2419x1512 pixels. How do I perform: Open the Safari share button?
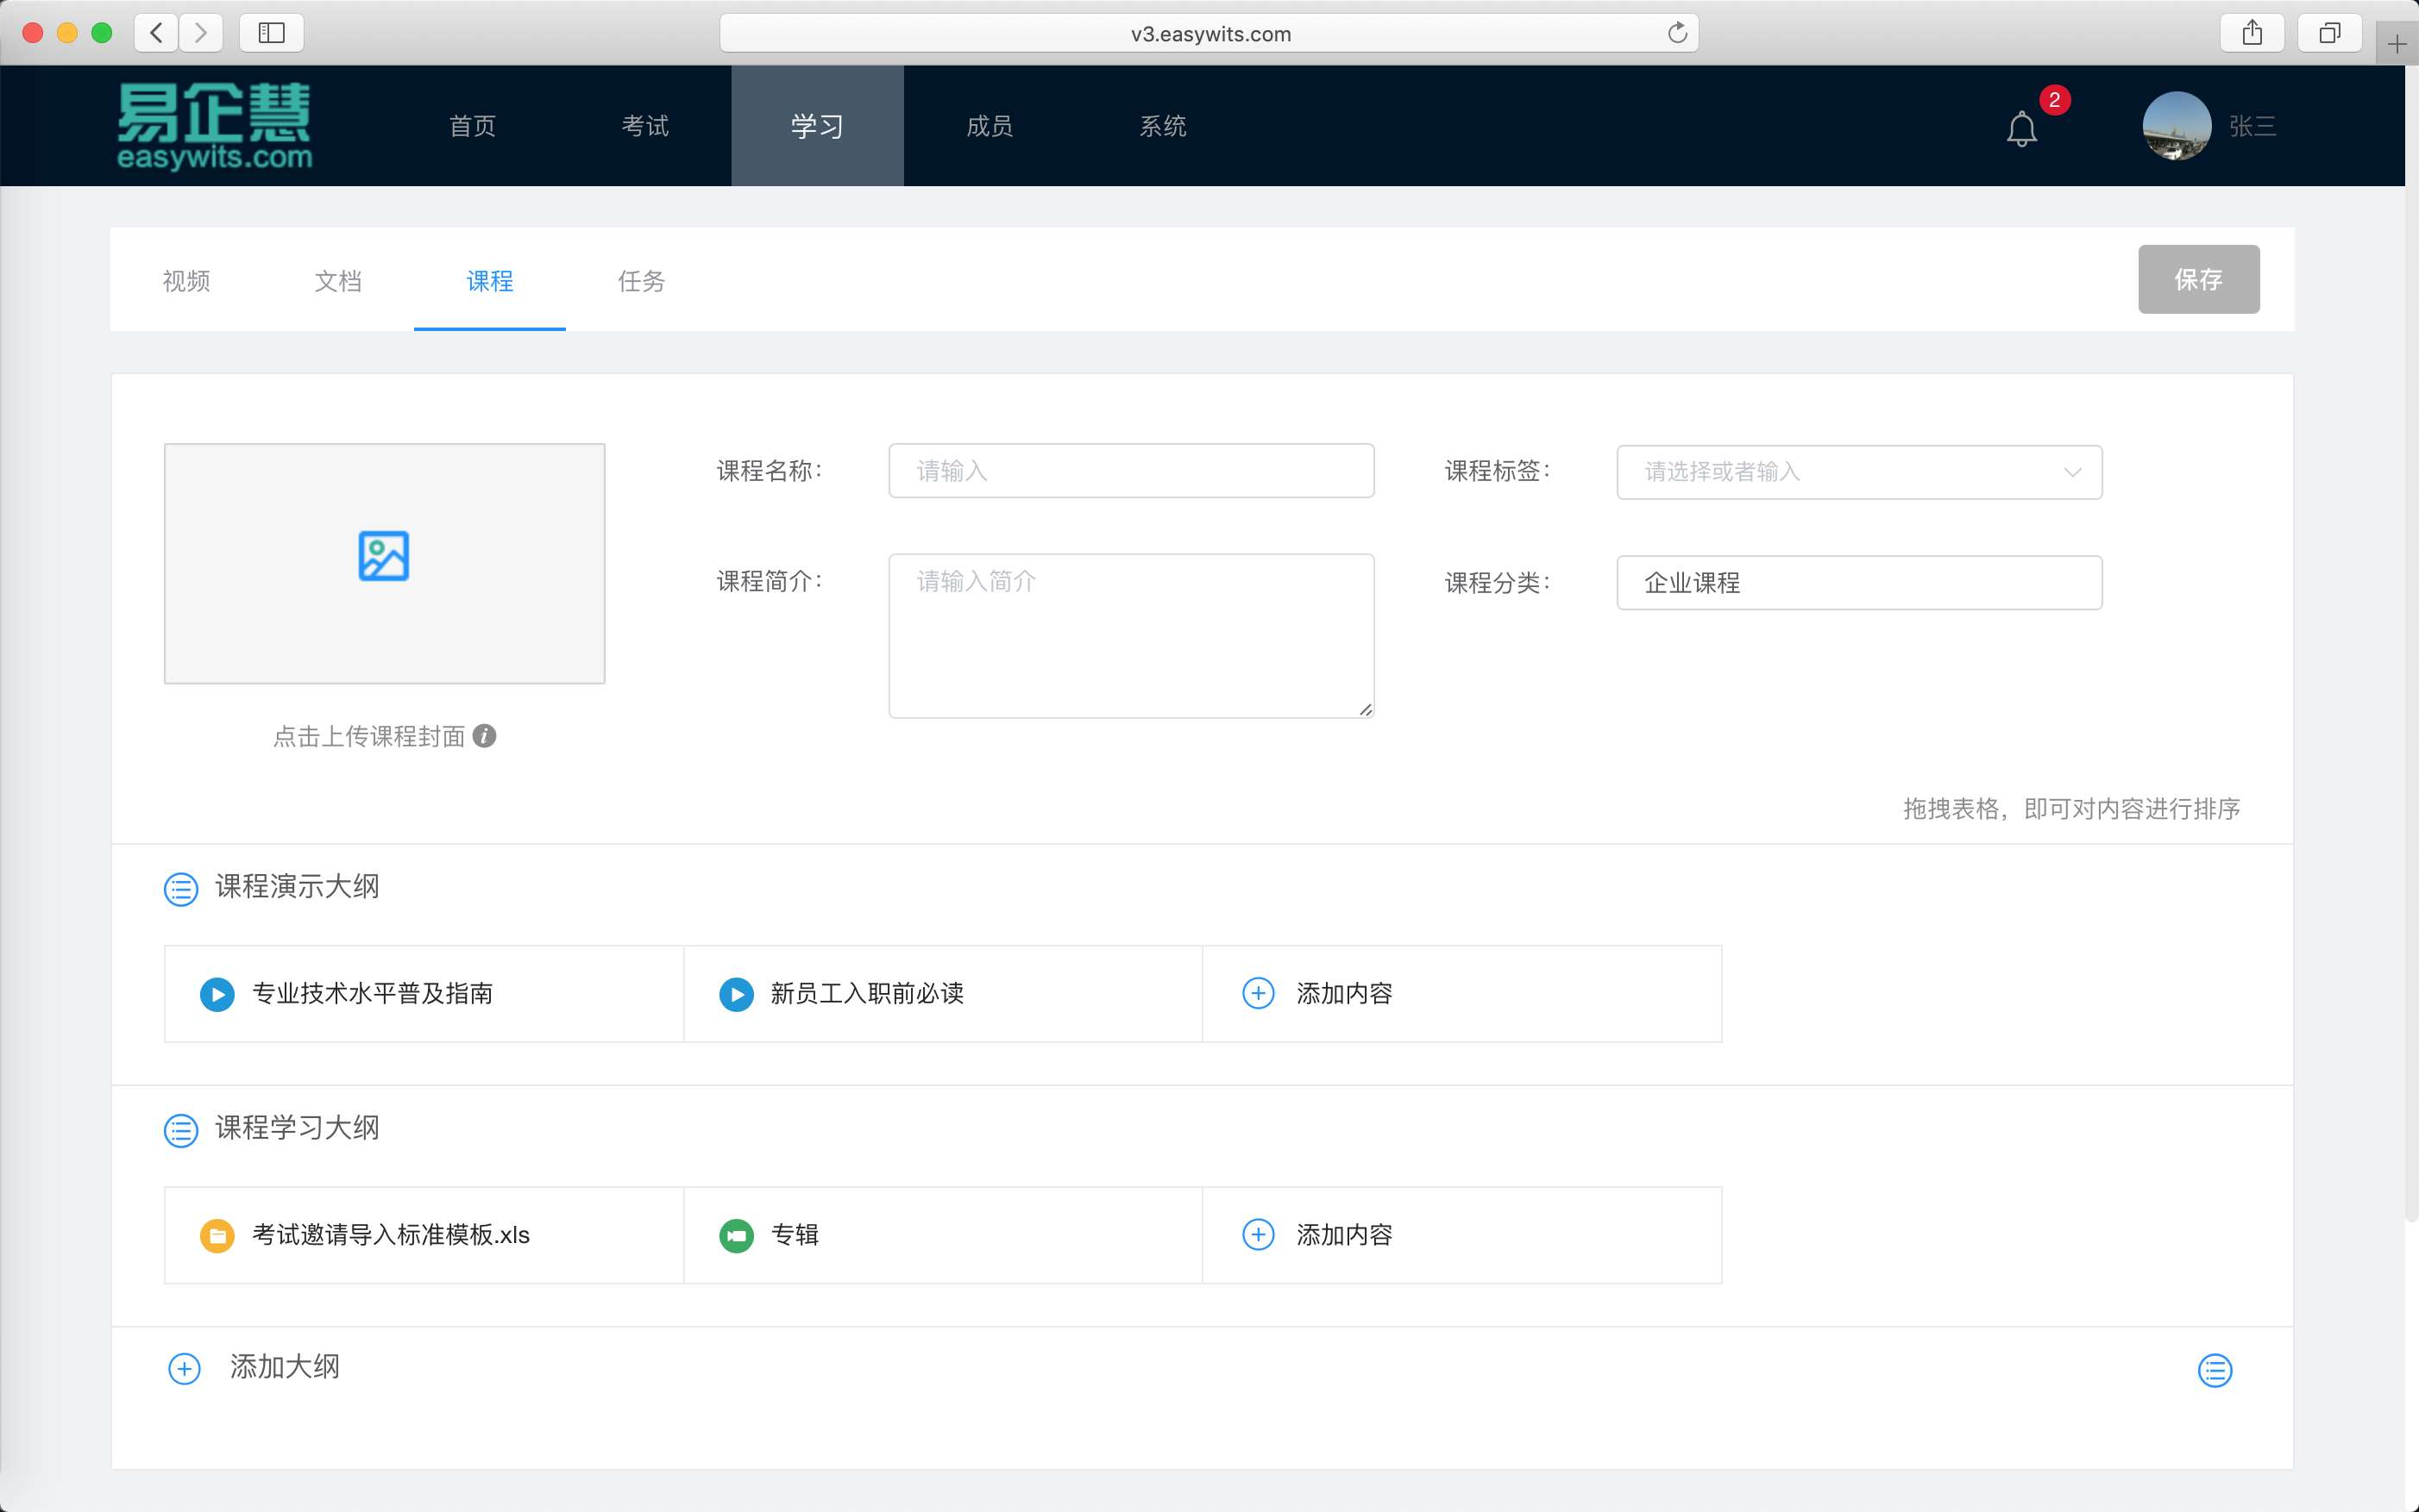tap(2252, 33)
